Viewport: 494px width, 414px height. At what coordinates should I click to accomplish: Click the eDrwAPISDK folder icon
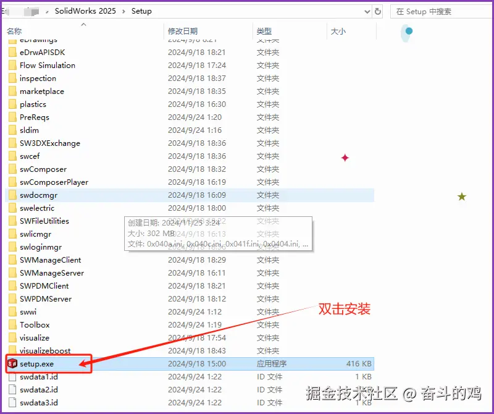click(x=12, y=53)
